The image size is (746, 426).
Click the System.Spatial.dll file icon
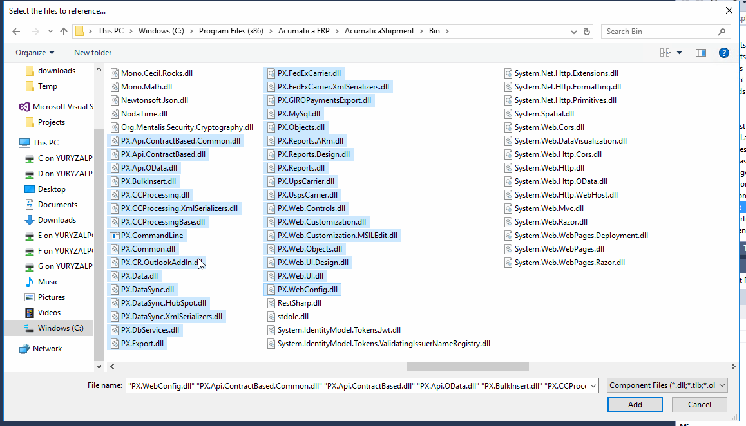[x=508, y=114]
